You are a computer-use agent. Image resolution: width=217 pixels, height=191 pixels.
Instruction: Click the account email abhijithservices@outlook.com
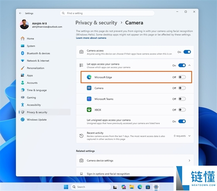(47, 27)
